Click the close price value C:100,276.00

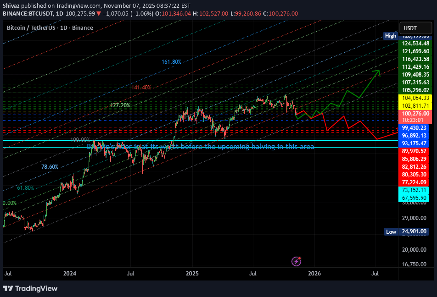coord(280,14)
